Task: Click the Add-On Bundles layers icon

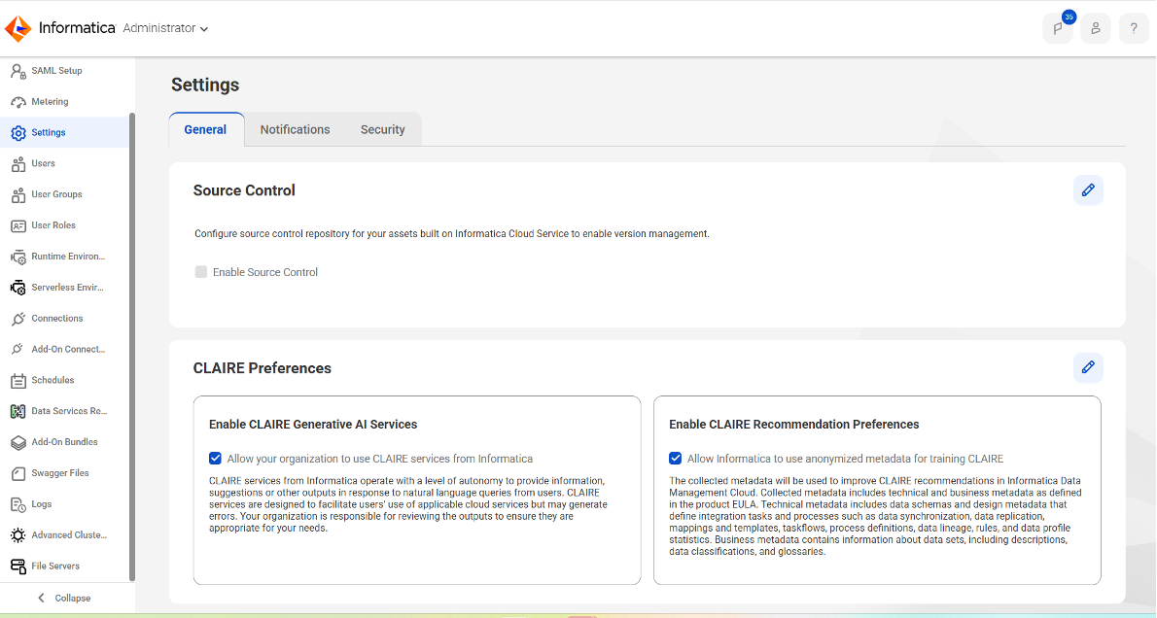Action: [x=18, y=442]
